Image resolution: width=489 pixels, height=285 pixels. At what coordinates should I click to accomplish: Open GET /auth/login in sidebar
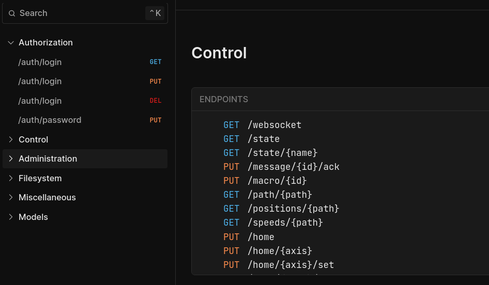coord(85,62)
